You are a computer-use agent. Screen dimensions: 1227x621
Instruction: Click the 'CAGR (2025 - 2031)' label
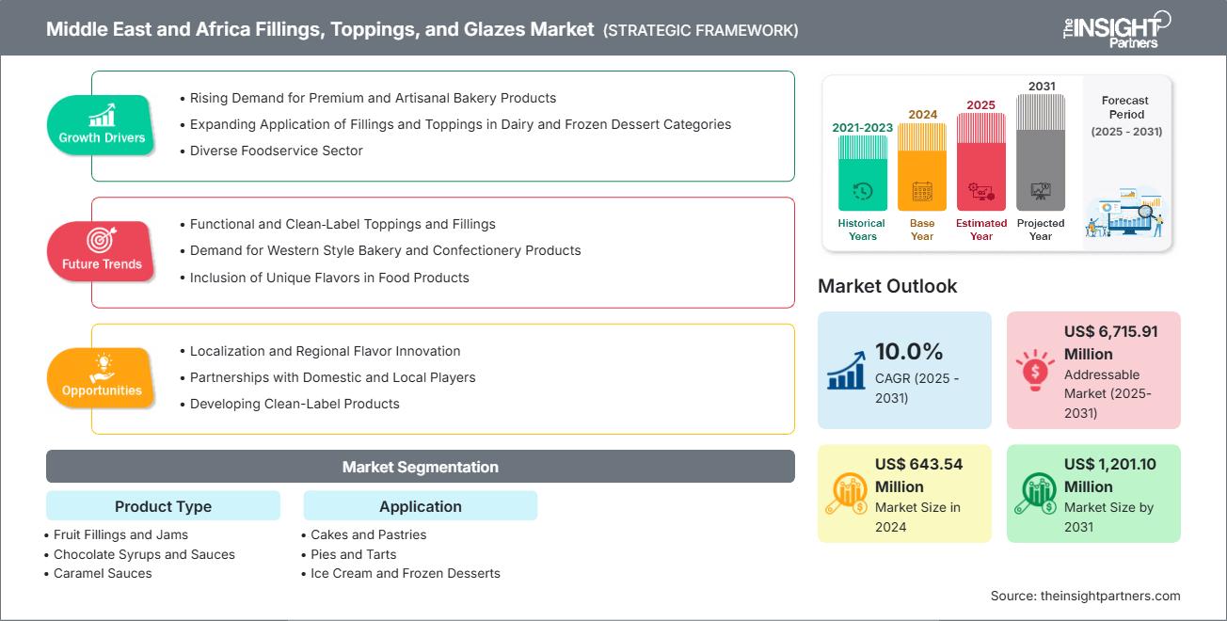(x=917, y=388)
